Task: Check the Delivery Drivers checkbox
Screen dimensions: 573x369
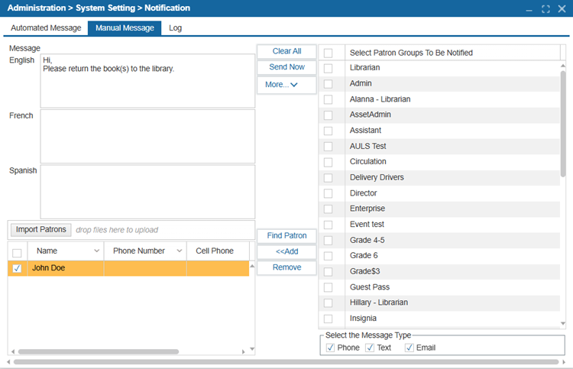Action: [329, 177]
